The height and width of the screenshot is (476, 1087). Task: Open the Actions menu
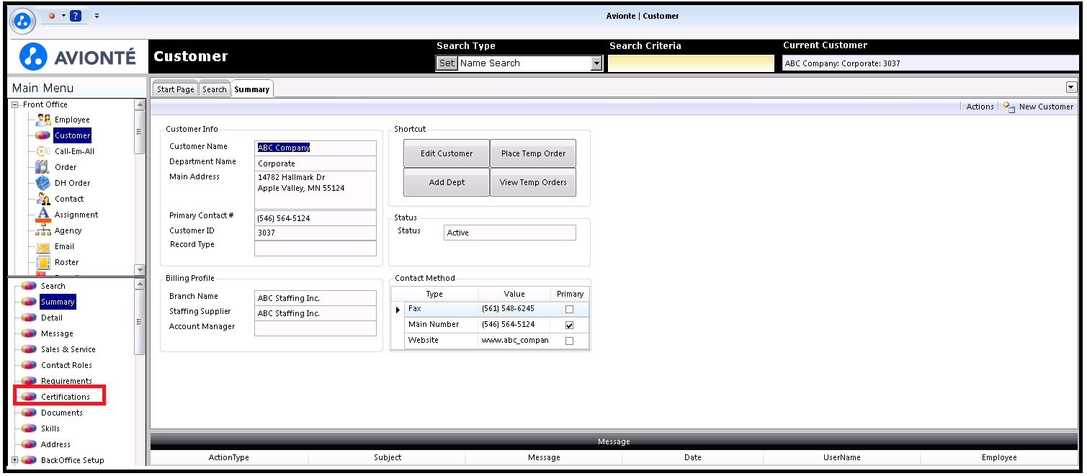pos(980,107)
